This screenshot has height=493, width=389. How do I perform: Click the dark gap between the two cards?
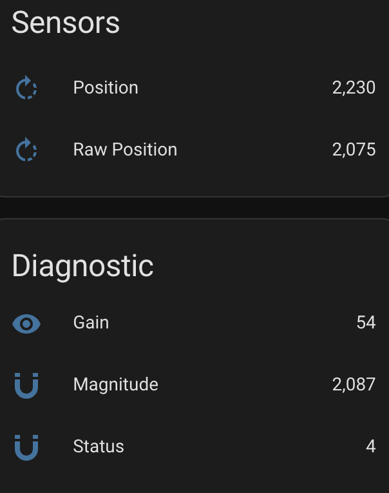[193, 207]
